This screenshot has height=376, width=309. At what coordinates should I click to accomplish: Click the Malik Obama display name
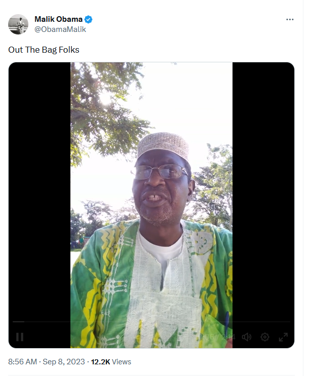click(58, 19)
